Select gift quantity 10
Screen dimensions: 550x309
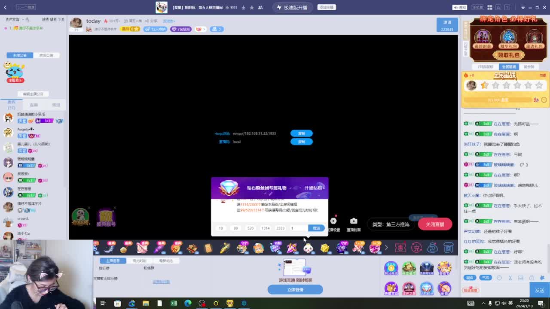[221, 228]
